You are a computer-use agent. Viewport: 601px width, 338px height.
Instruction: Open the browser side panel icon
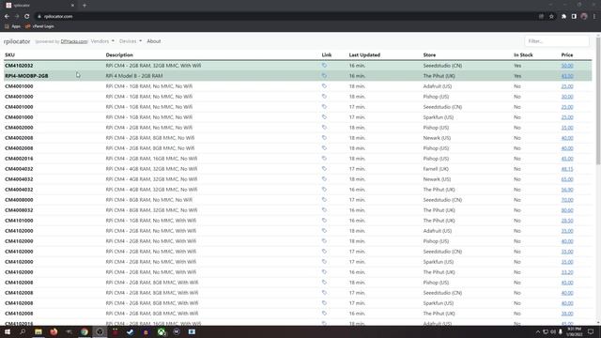tap(574, 17)
